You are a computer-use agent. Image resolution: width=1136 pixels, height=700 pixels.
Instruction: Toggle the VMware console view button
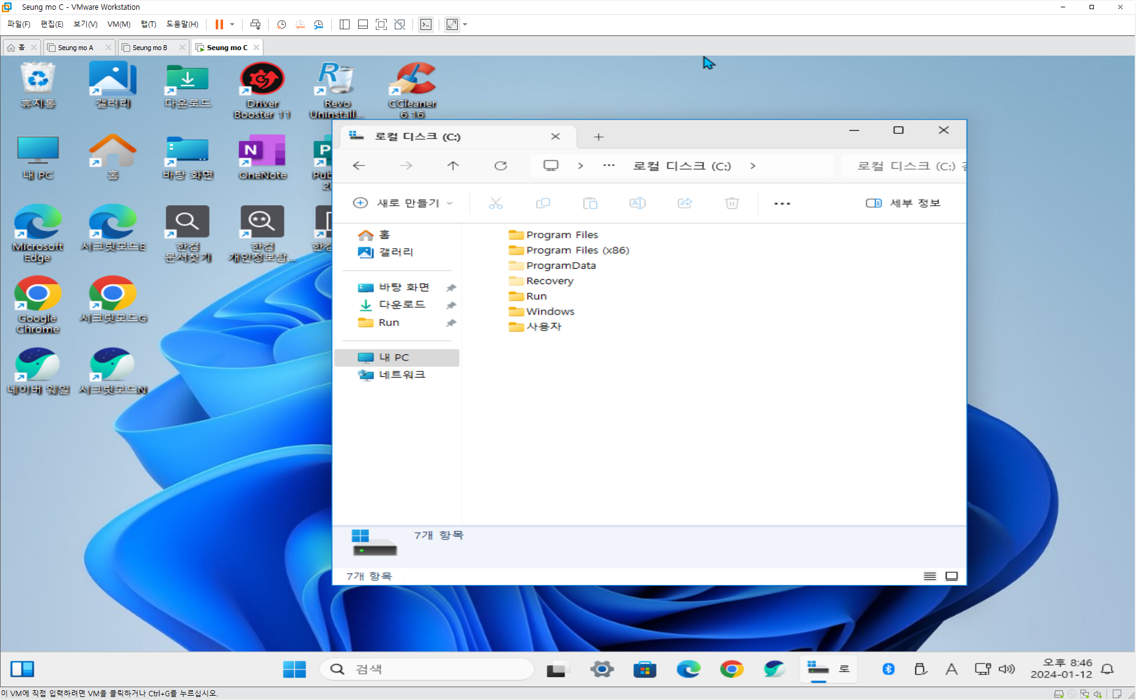pyautogui.click(x=426, y=24)
